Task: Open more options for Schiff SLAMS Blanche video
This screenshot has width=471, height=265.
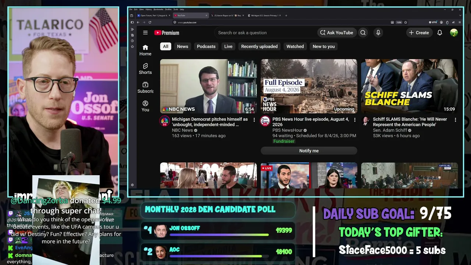Action: [x=455, y=120]
